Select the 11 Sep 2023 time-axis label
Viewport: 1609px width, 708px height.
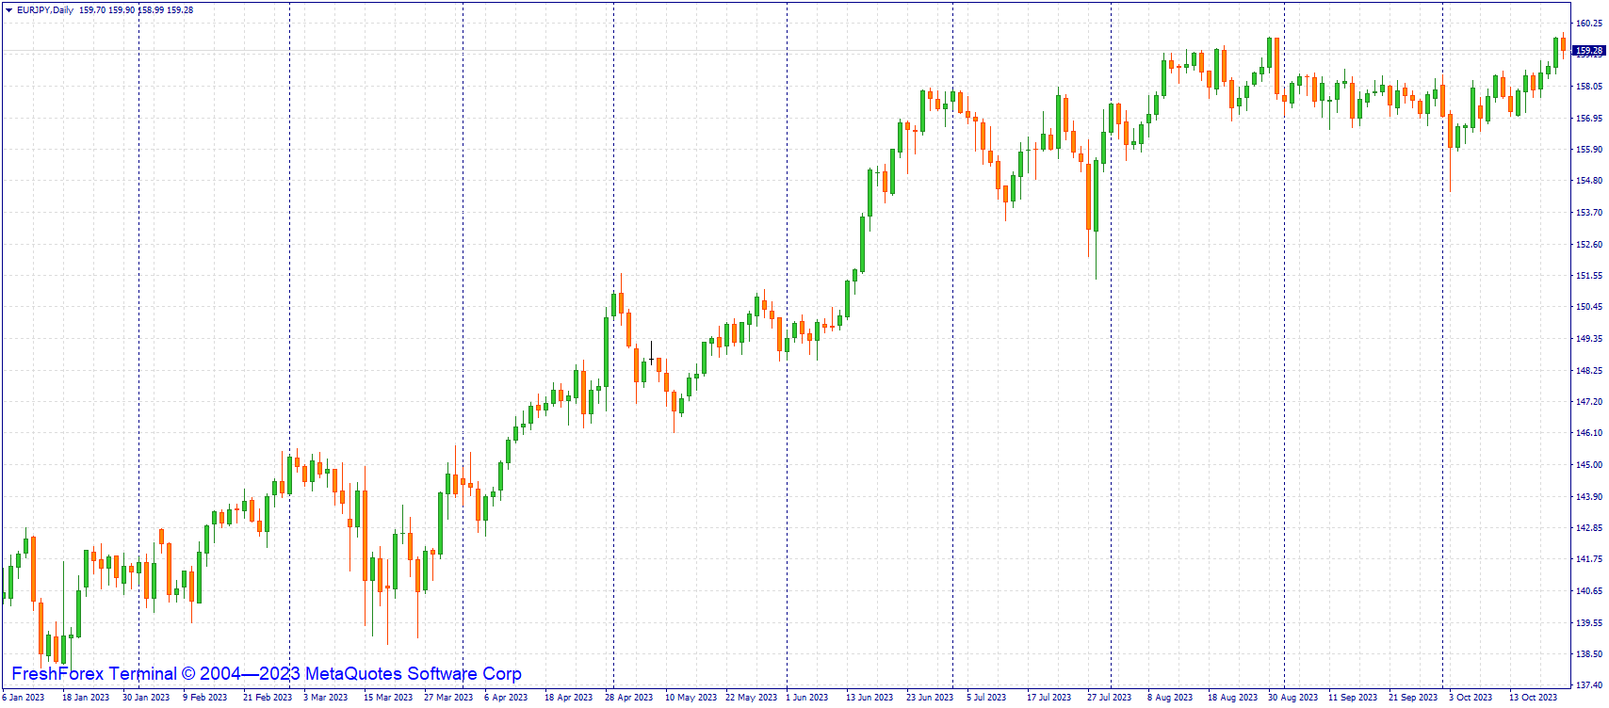coord(1353,698)
